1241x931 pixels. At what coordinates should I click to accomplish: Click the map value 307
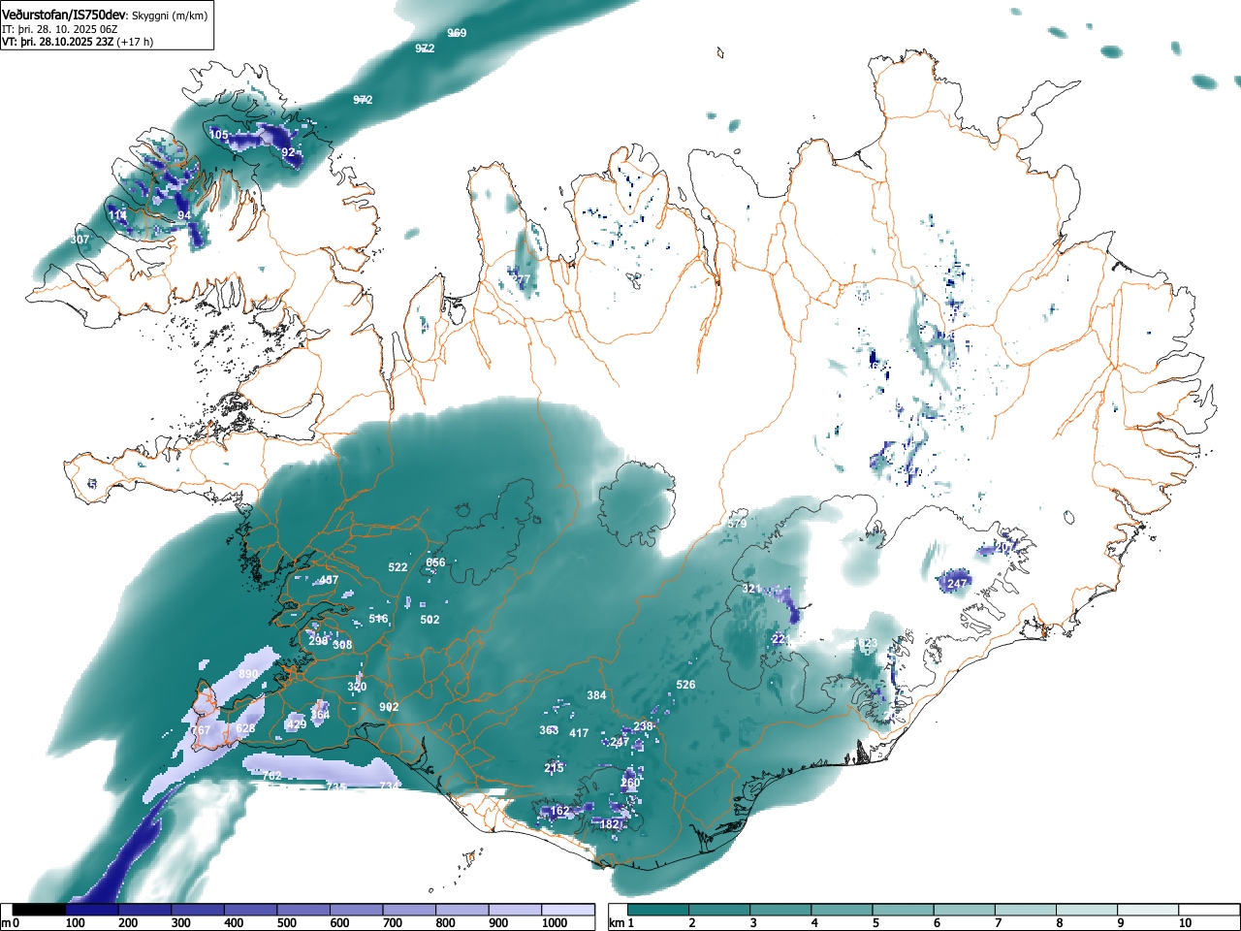coord(80,240)
